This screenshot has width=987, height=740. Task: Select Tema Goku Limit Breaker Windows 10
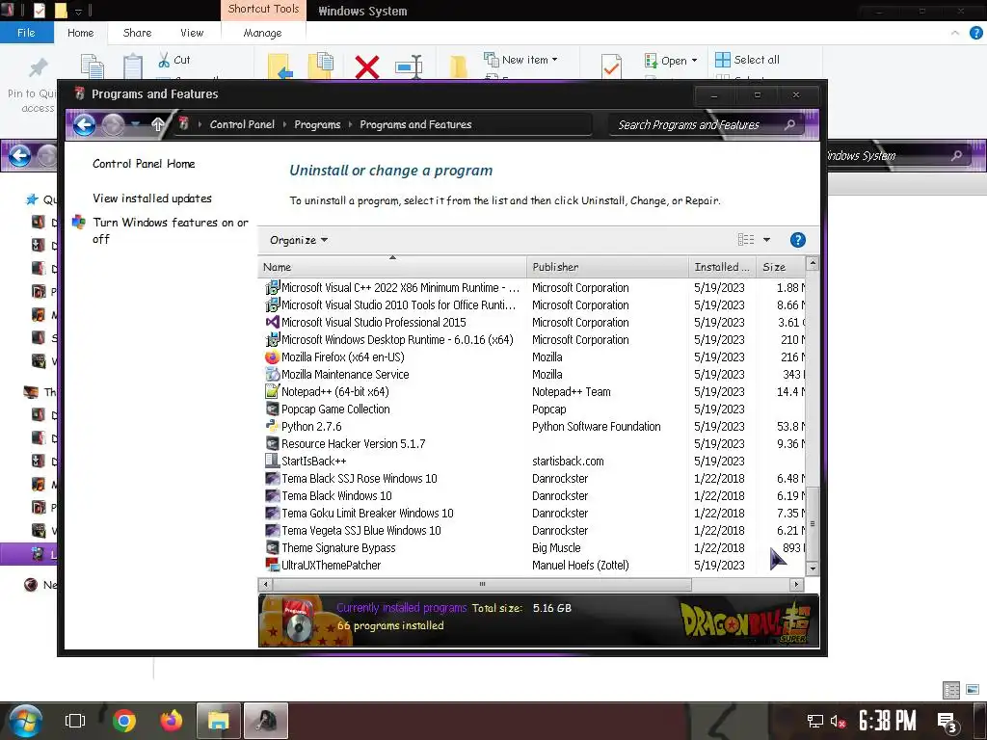534,513
